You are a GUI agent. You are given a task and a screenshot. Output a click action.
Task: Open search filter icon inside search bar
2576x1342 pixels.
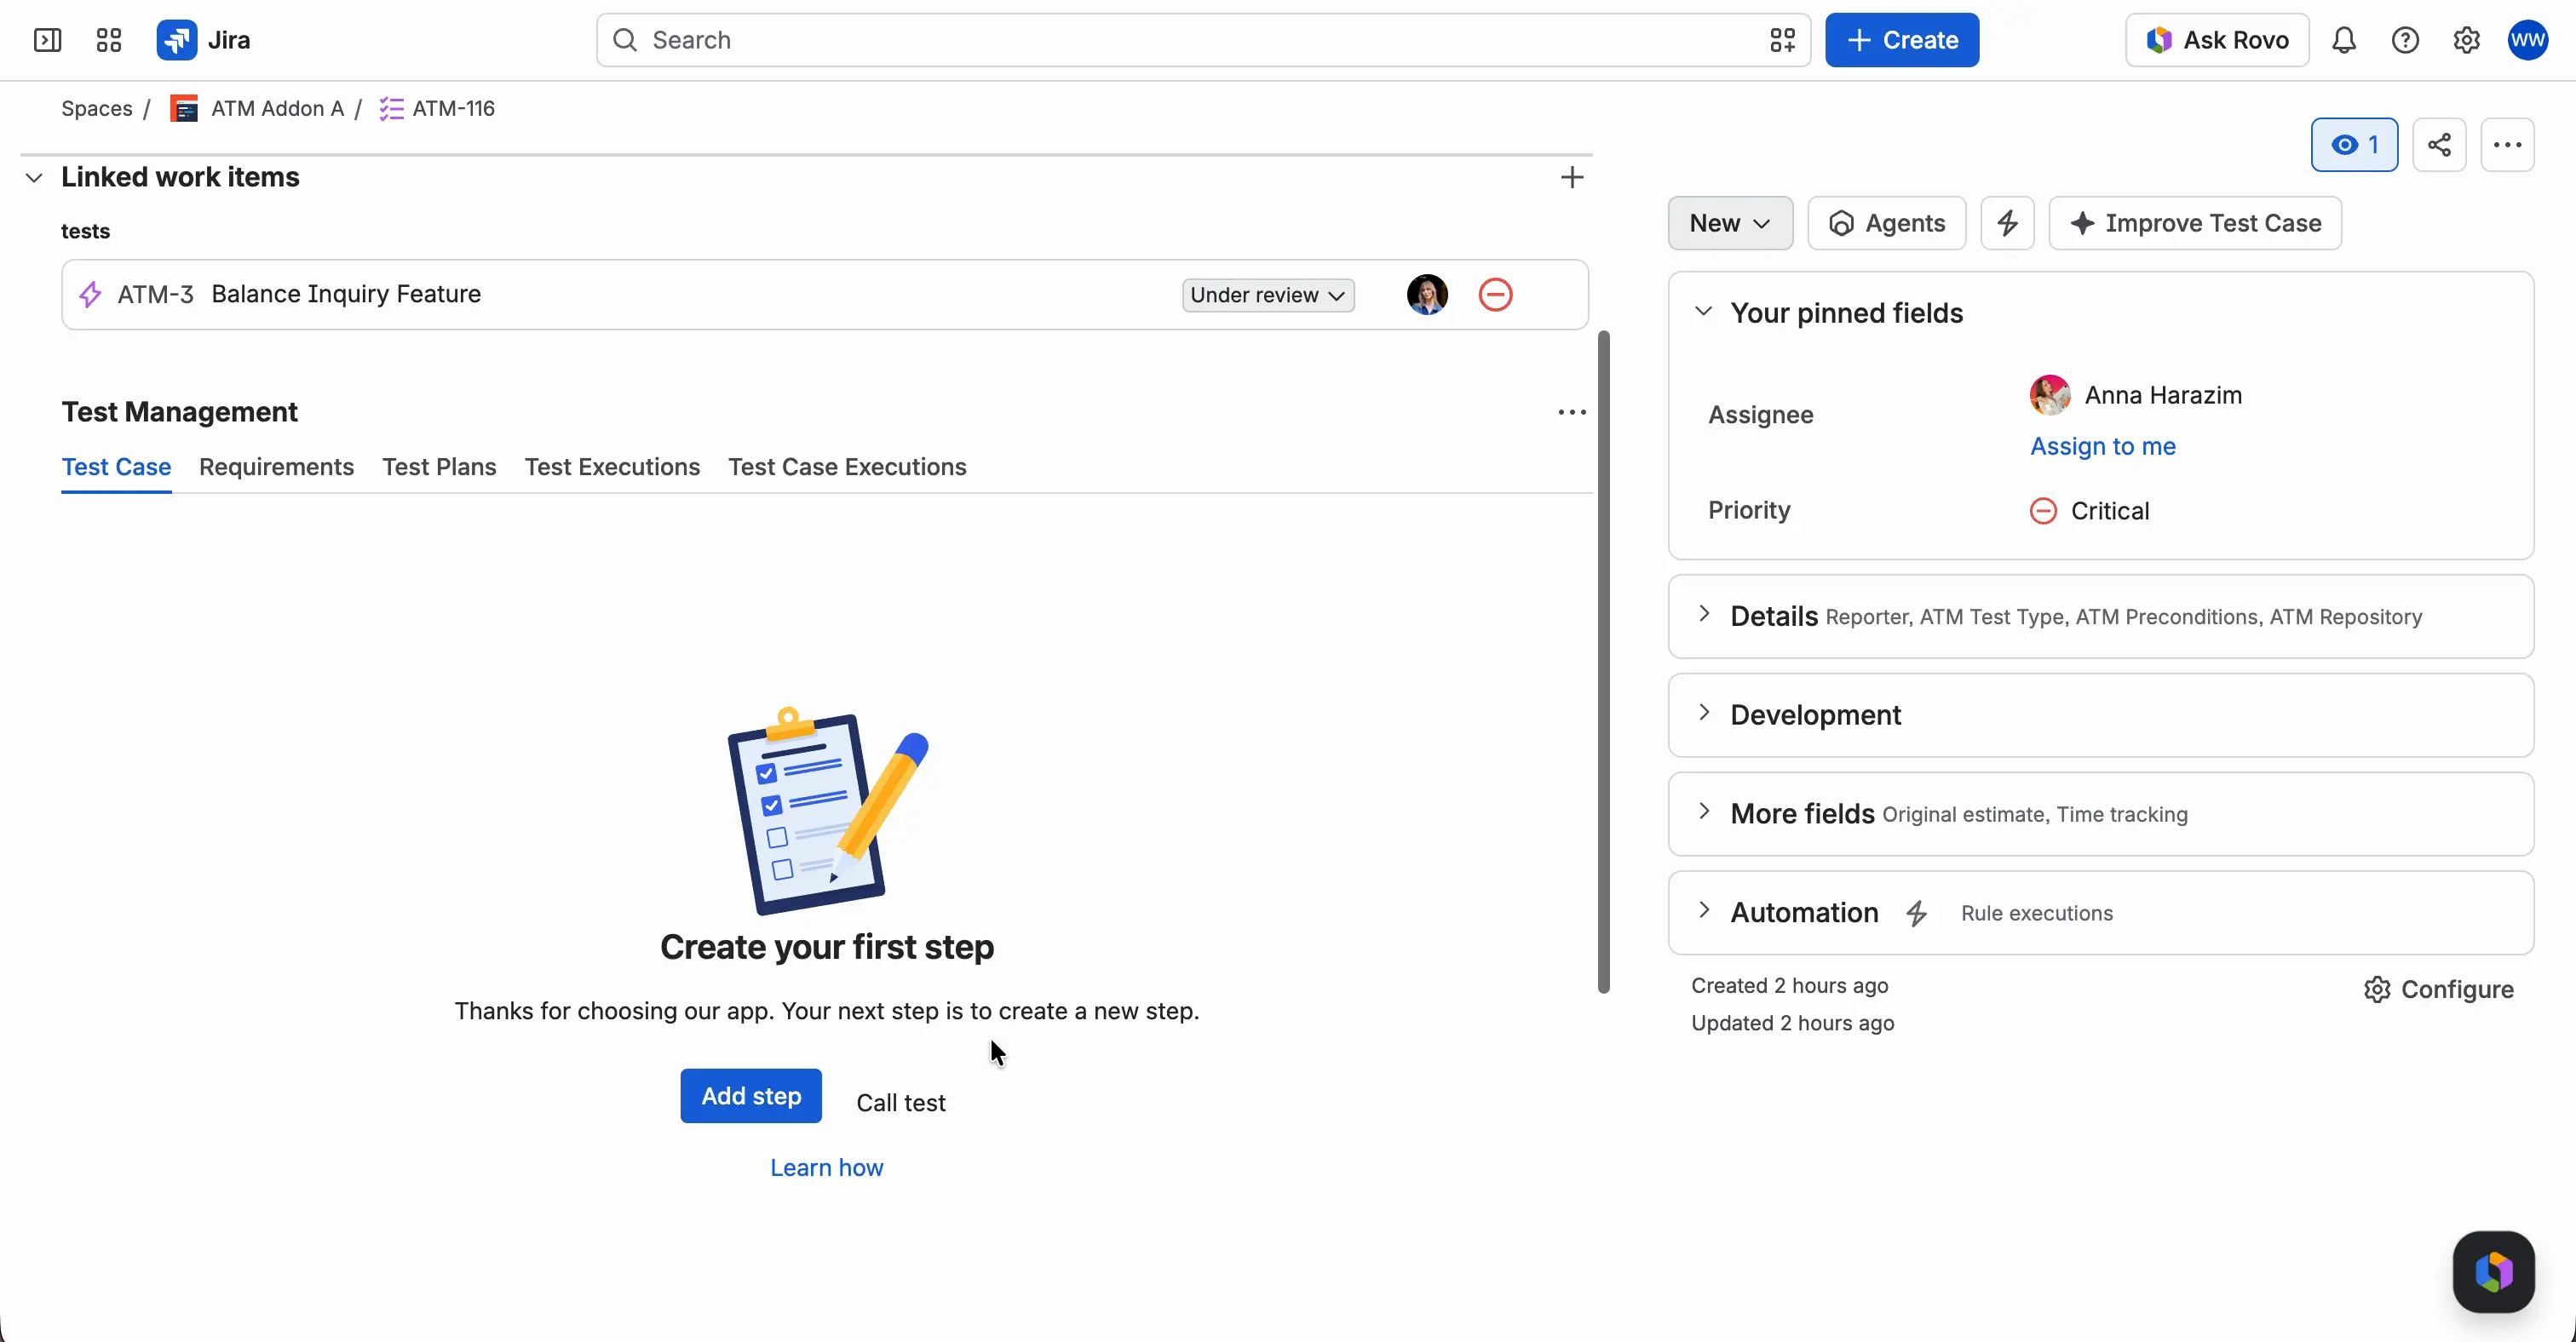point(1782,40)
